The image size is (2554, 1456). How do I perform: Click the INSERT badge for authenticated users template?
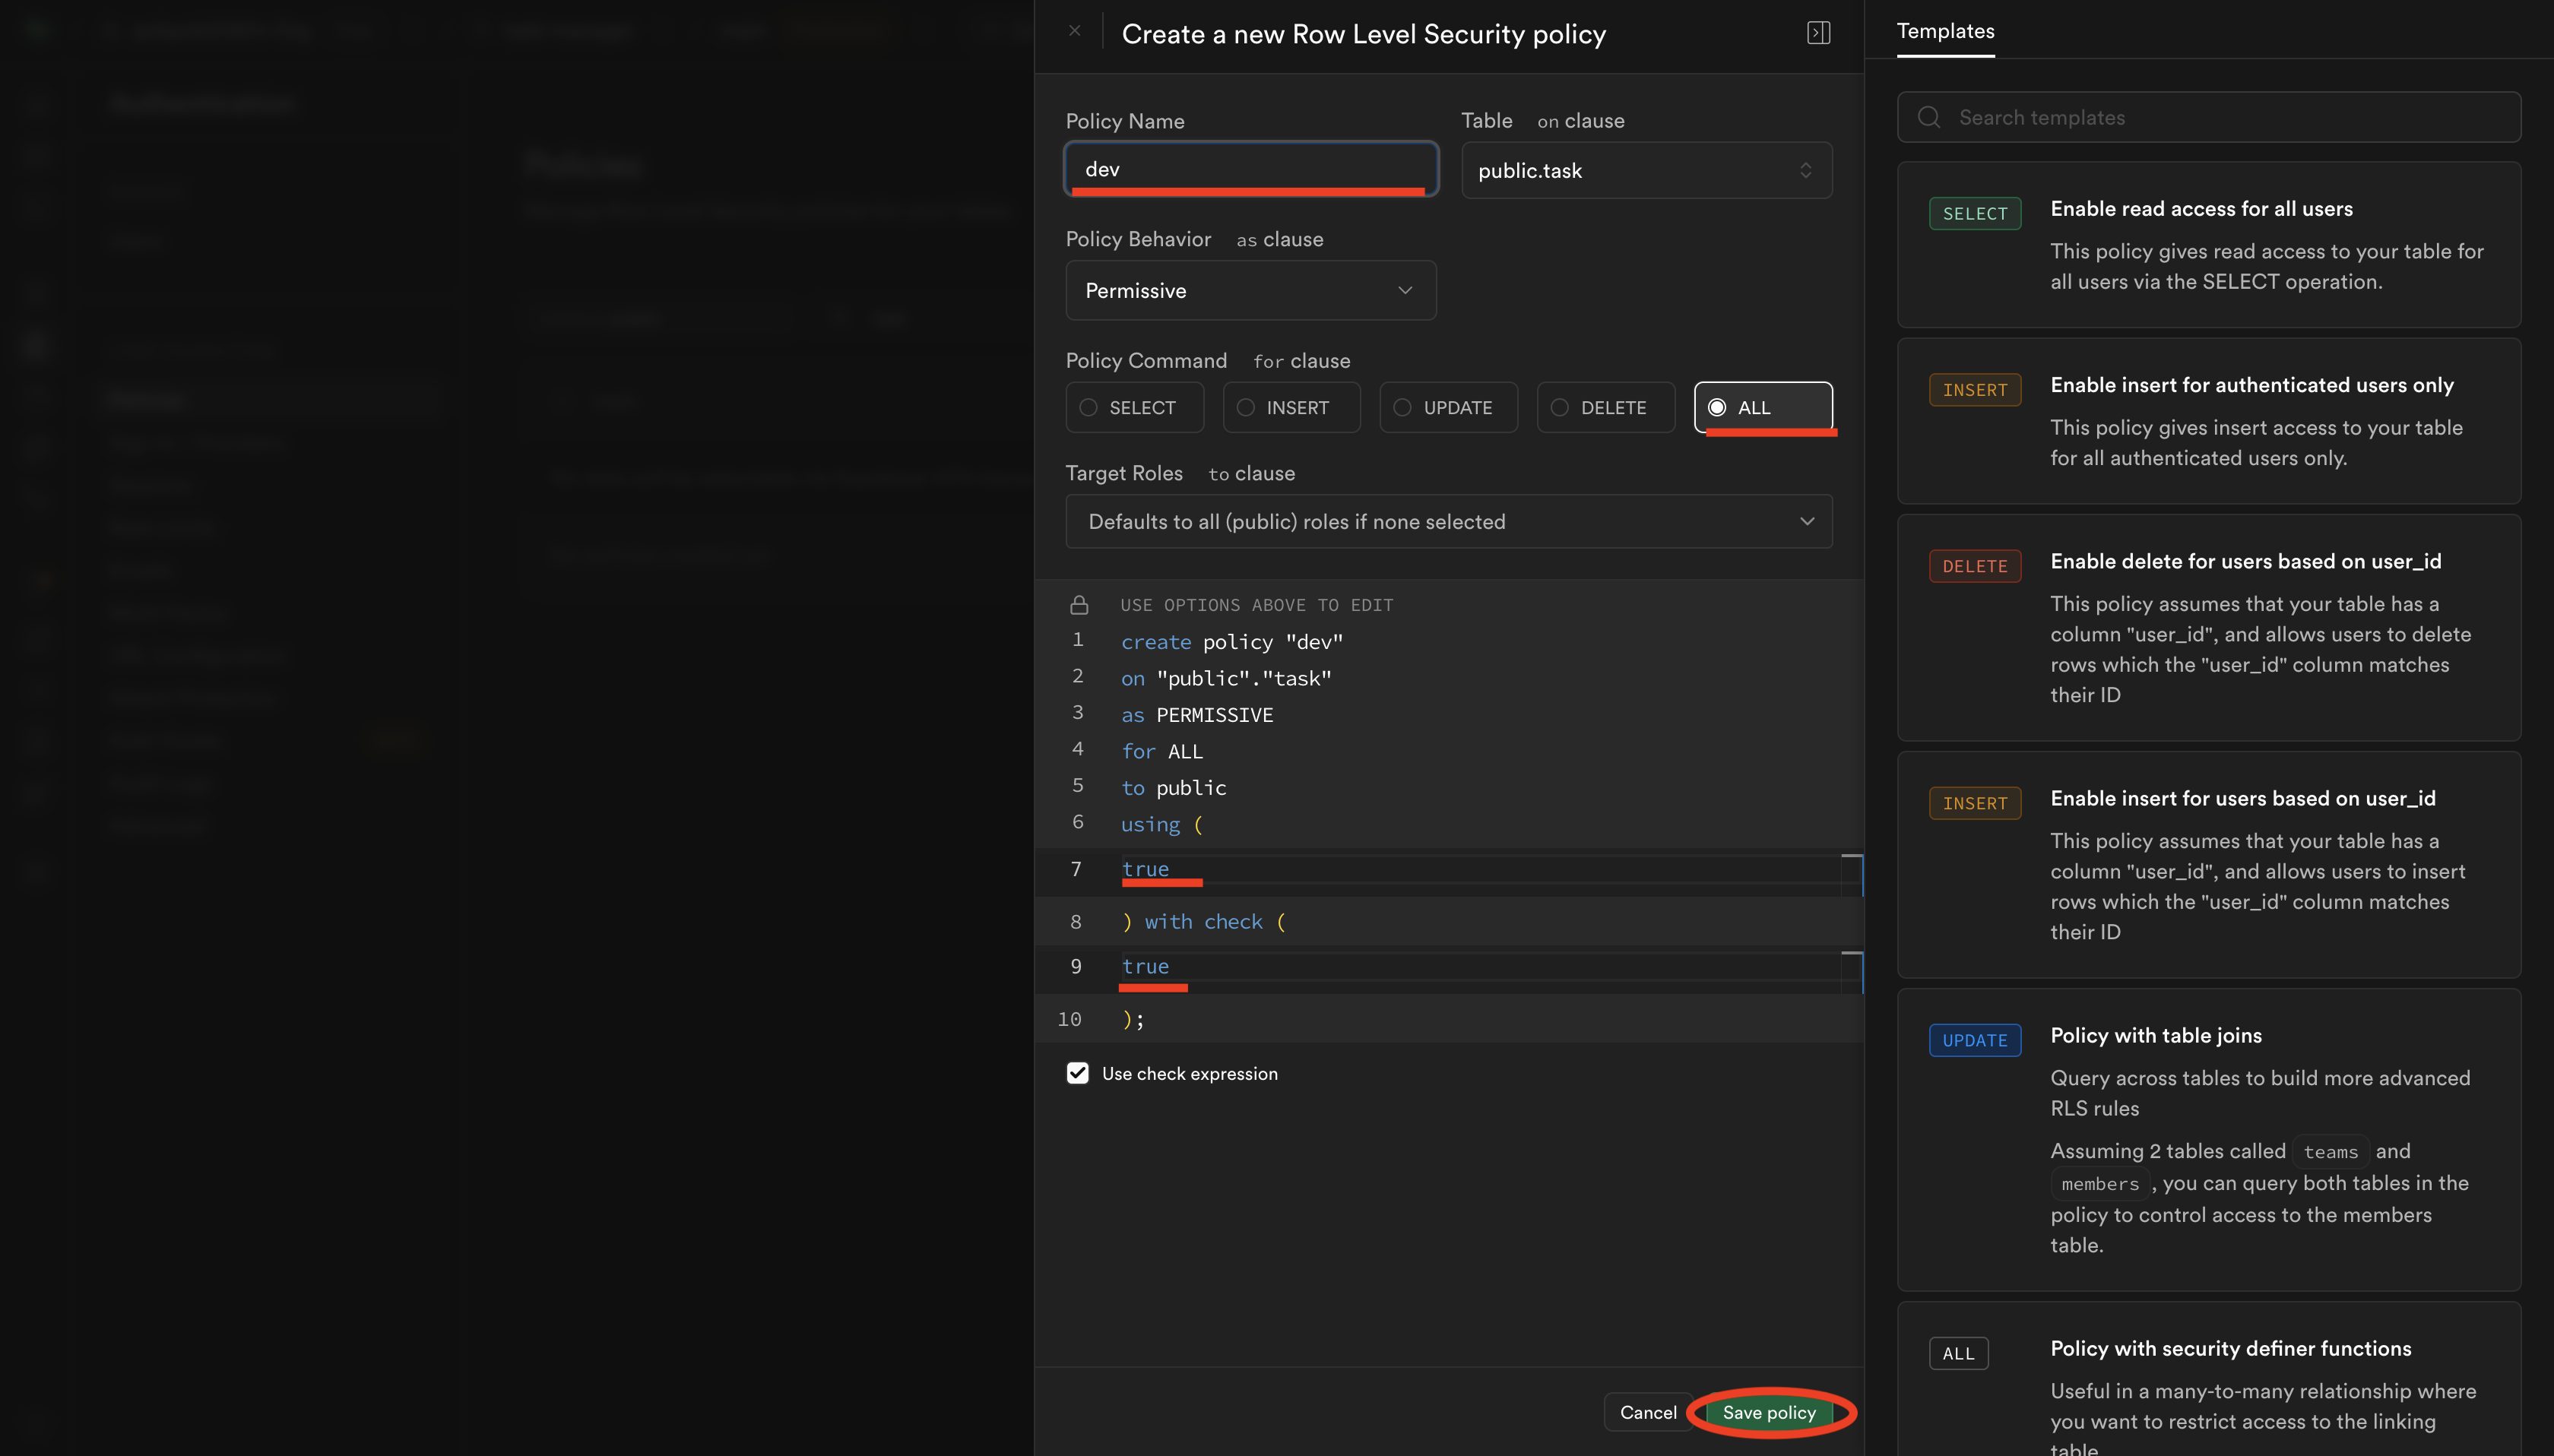pyautogui.click(x=1974, y=390)
